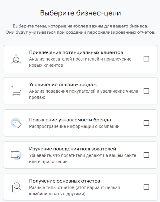Click the 'Распространение информации о компании' description
The width and height of the screenshot is (160, 202).
(74, 126)
